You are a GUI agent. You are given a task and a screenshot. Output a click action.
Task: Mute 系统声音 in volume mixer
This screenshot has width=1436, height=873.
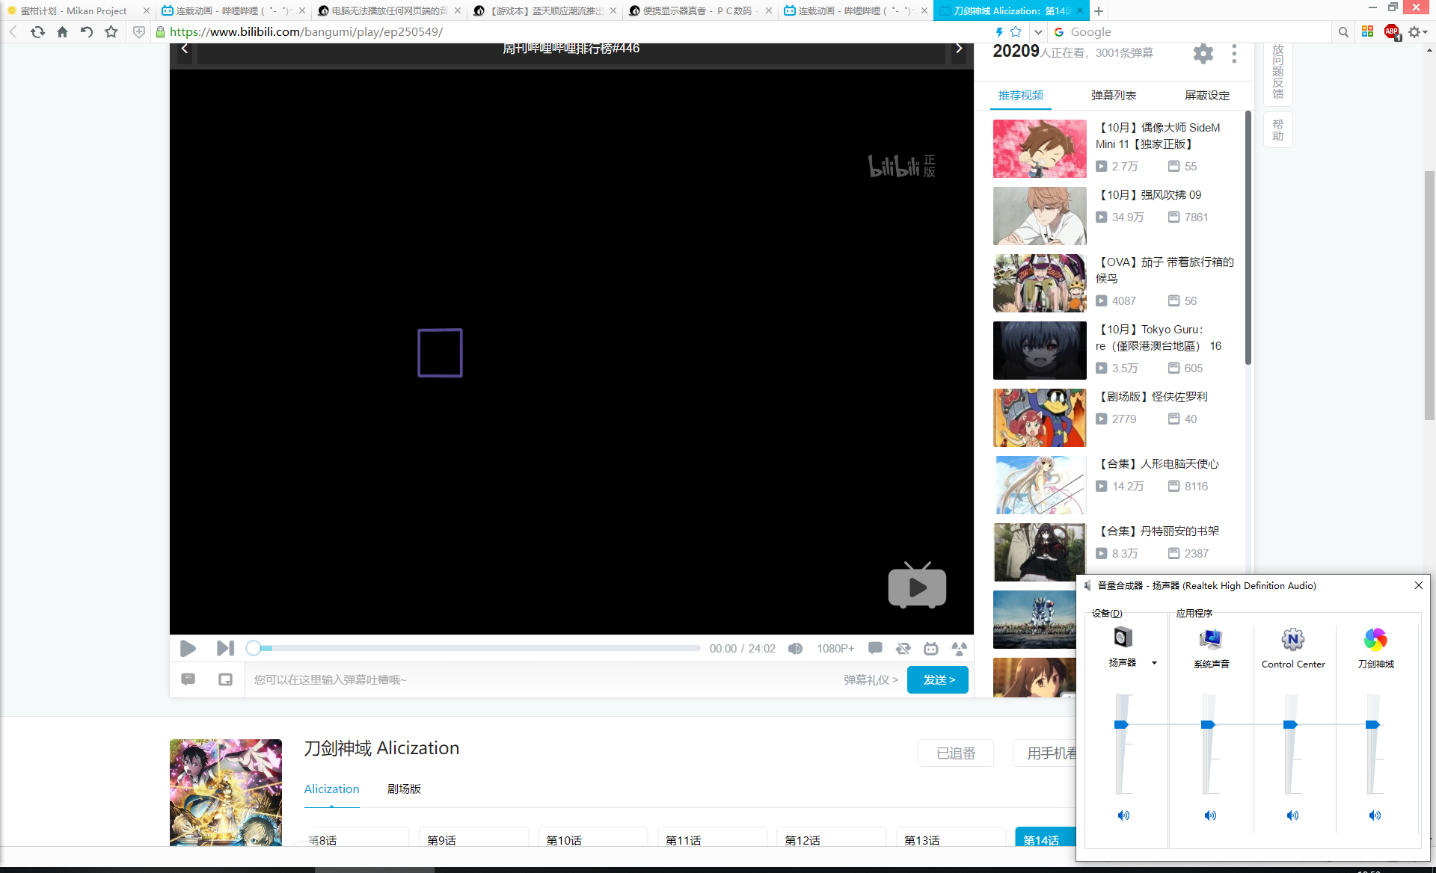coord(1210,815)
